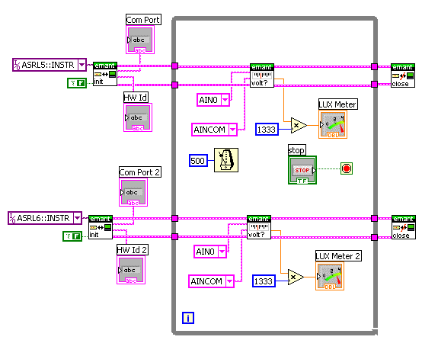
Task: Click the bottom emant init VI node
Action: click(101, 227)
